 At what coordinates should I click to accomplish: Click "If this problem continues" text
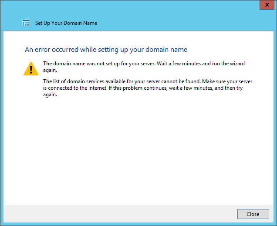point(144,88)
